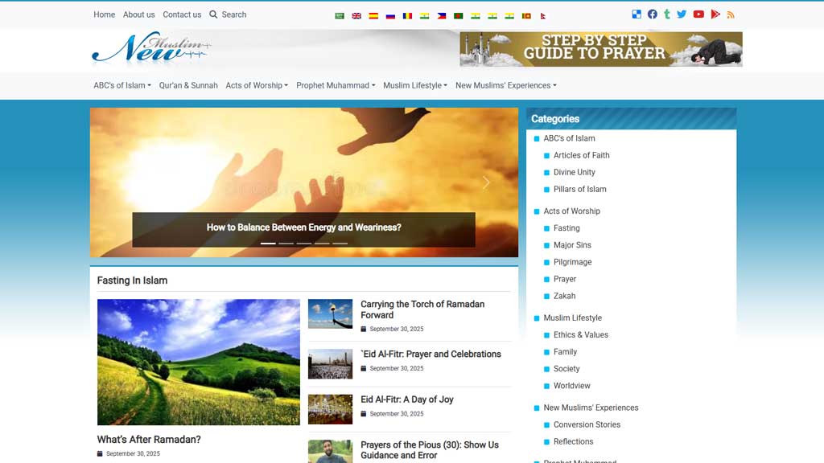Read "Eid Al-Fitr: A Day of Joy"
The image size is (824, 463).
406,399
